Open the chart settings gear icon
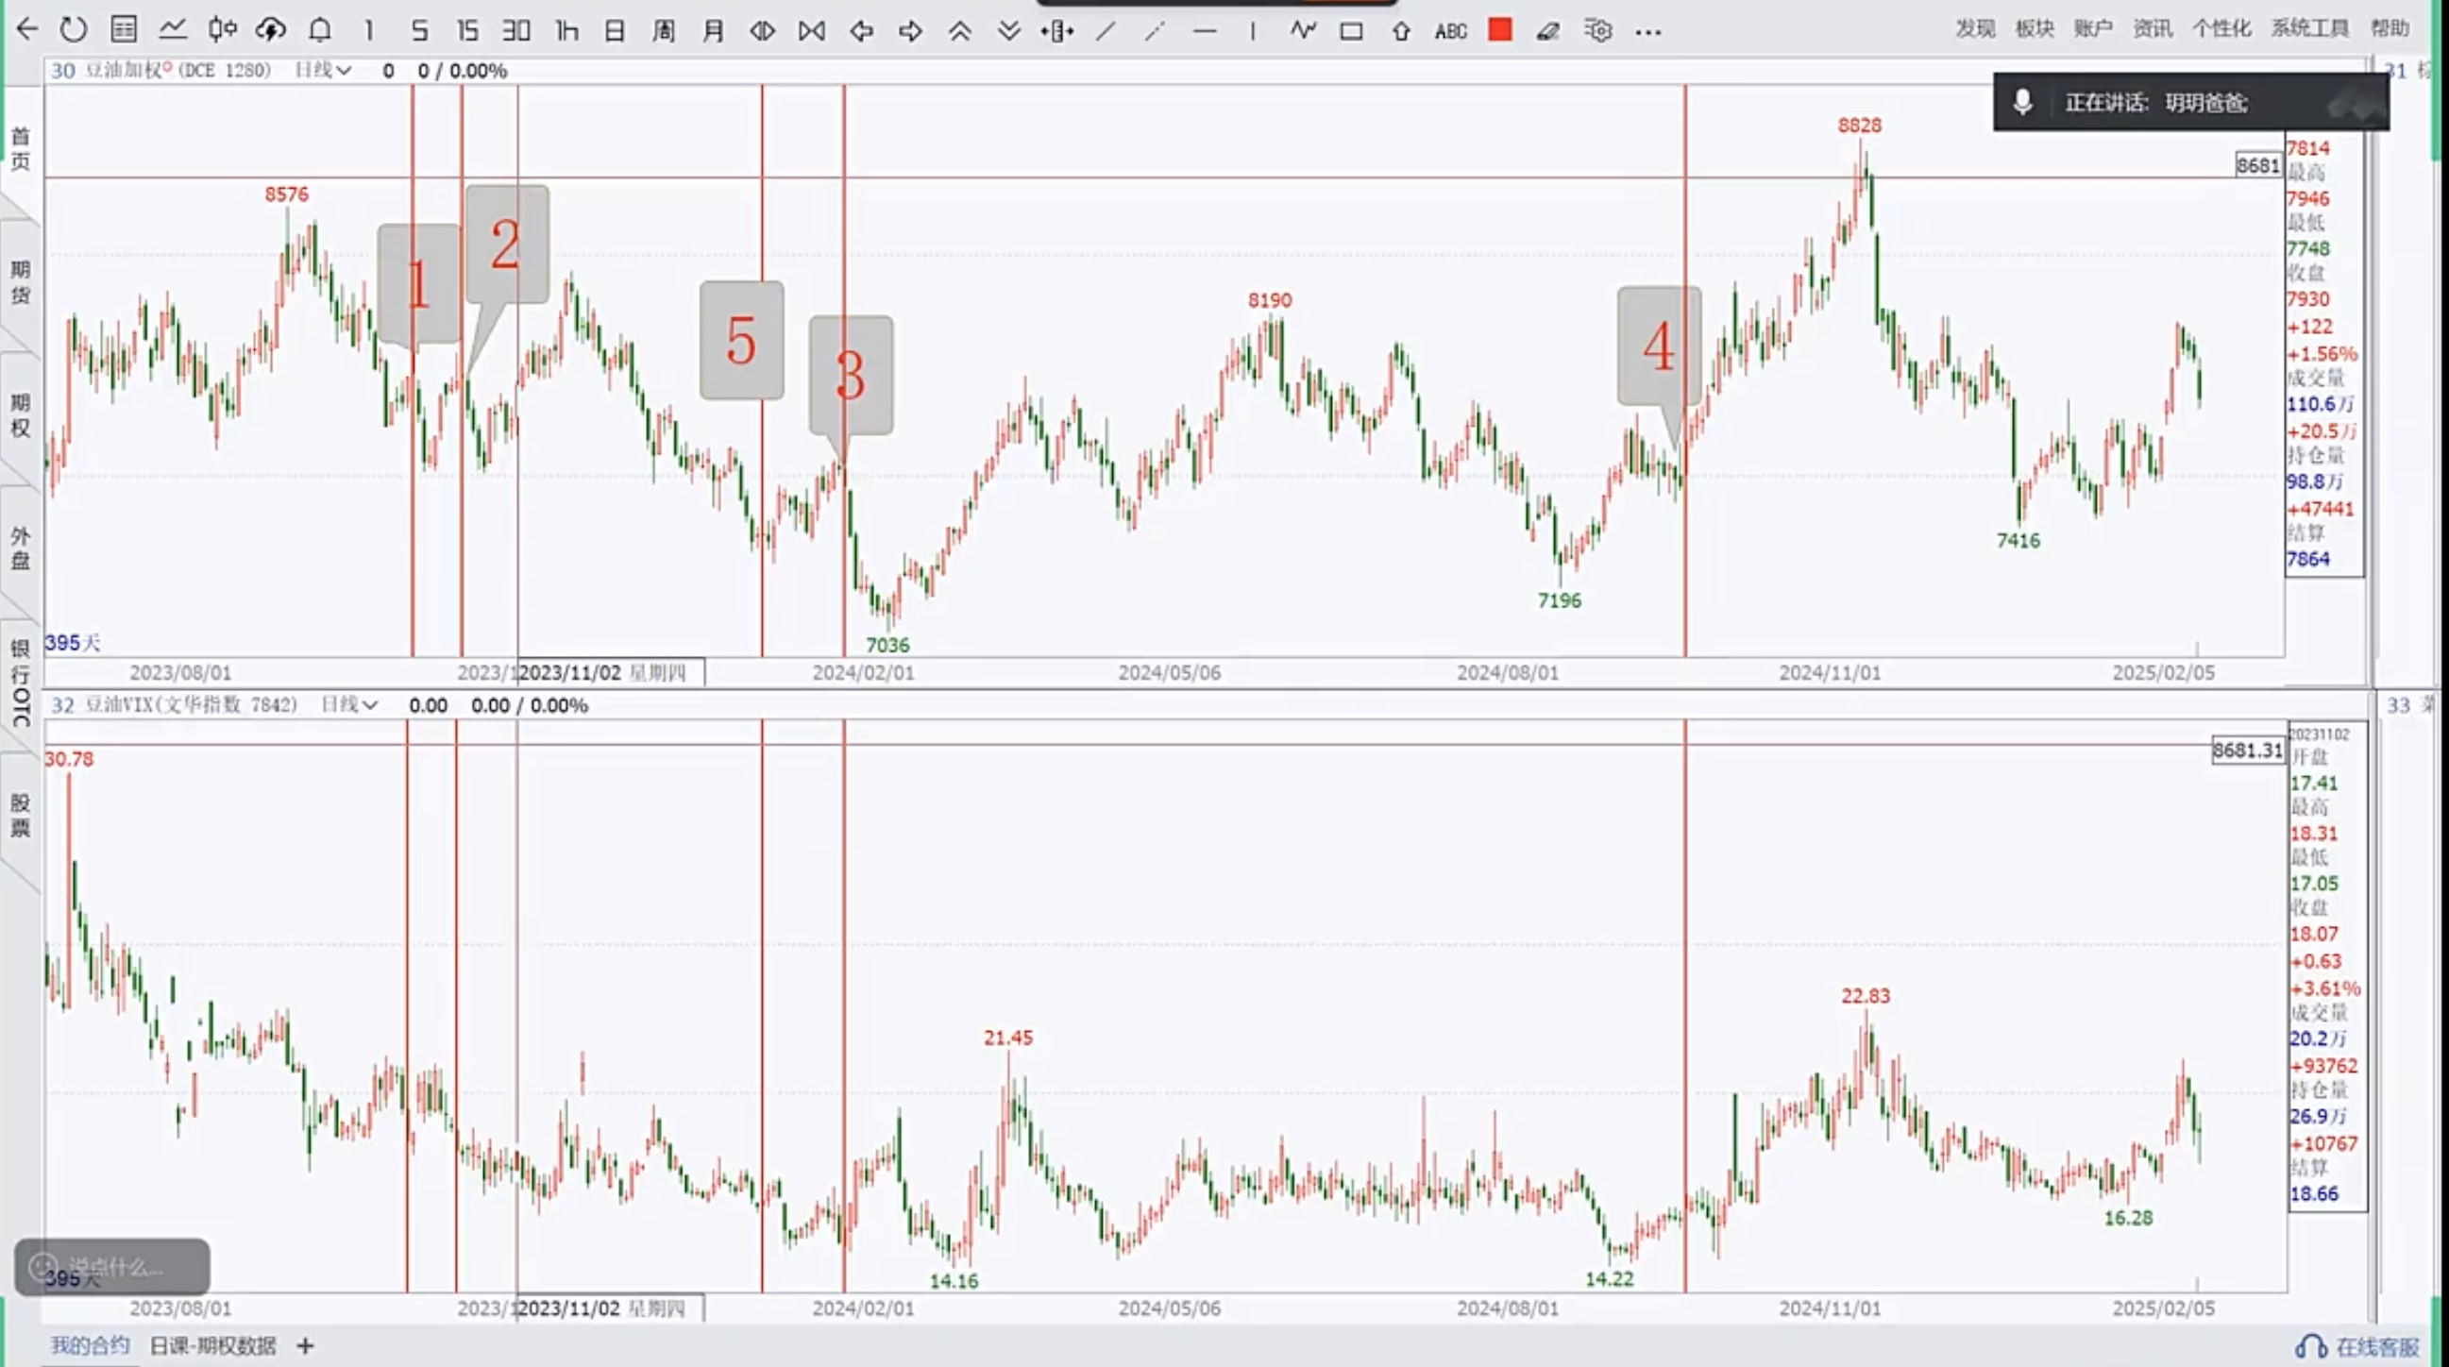 [1598, 30]
